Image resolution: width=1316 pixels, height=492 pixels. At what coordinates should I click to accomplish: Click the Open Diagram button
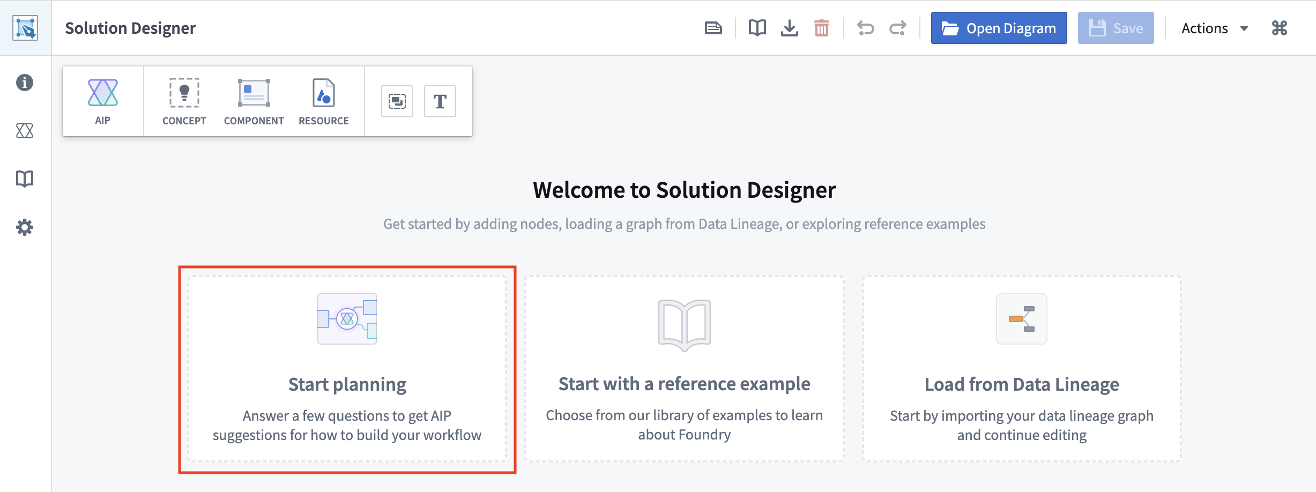999,28
